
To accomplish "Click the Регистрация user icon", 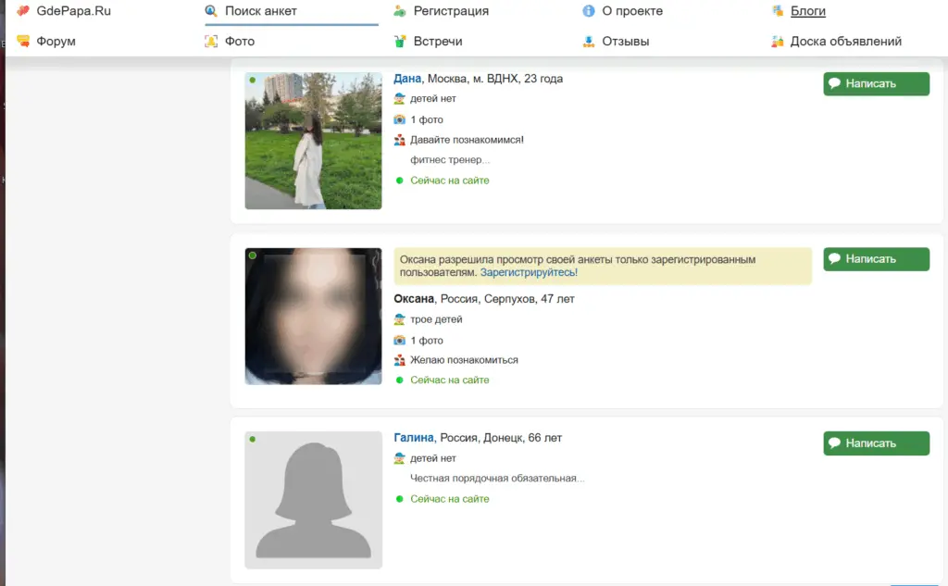I will (399, 11).
